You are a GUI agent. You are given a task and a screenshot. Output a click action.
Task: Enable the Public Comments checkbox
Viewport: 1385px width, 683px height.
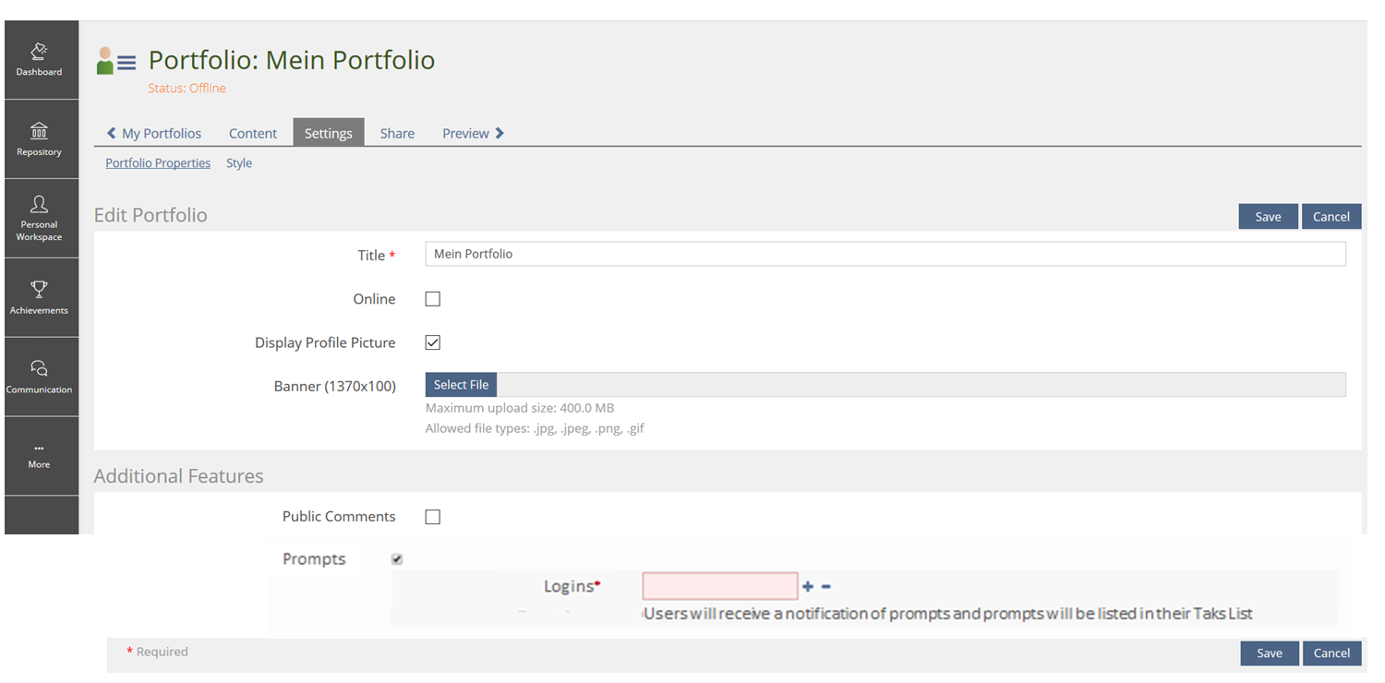[432, 517]
